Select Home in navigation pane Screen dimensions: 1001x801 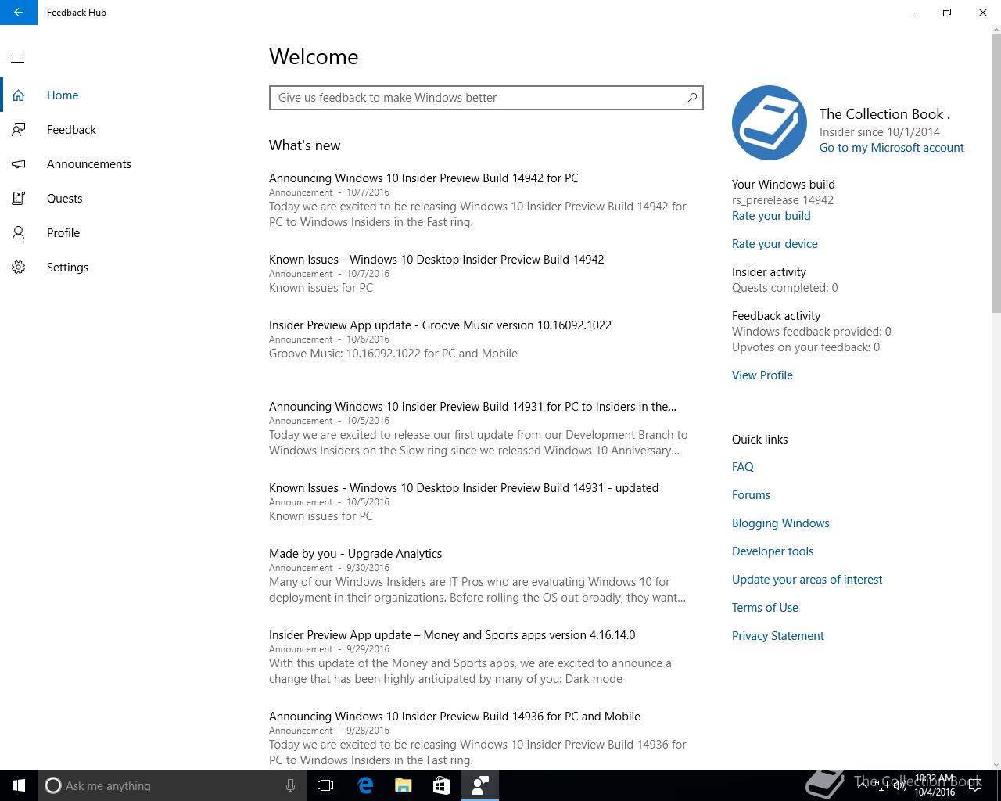point(63,95)
